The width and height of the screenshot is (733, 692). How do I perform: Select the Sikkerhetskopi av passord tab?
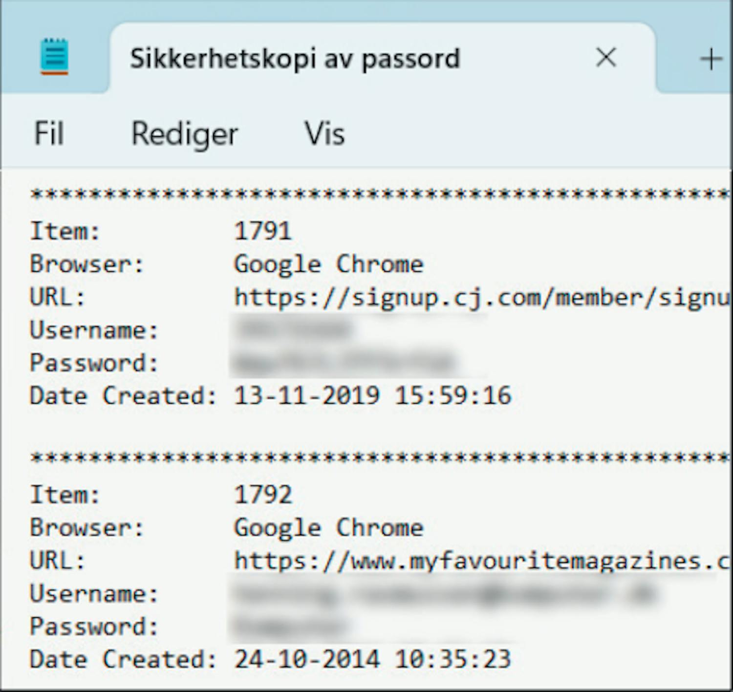[x=295, y=59]
